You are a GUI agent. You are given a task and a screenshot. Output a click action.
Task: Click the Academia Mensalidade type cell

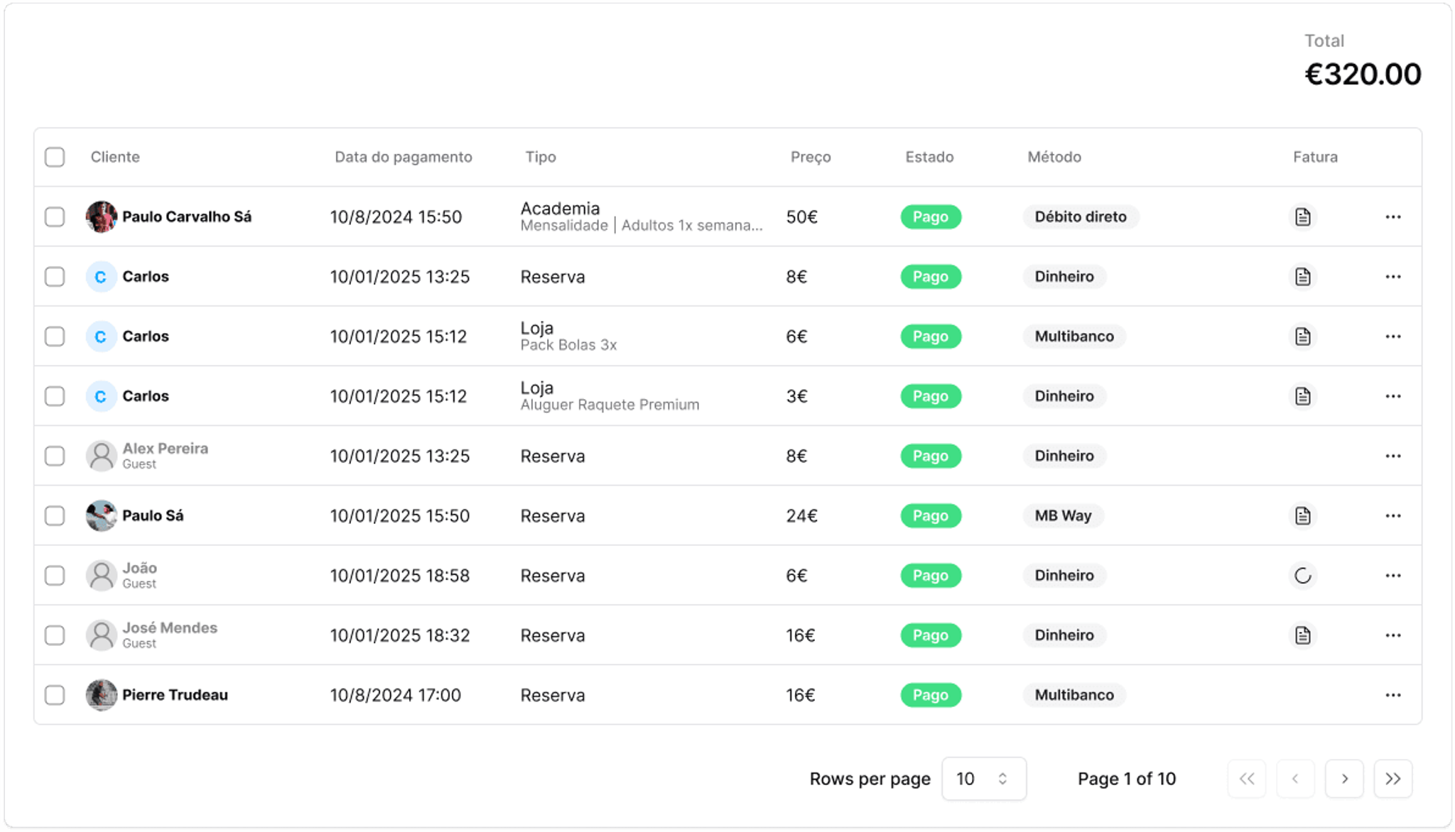pos(642,217)
